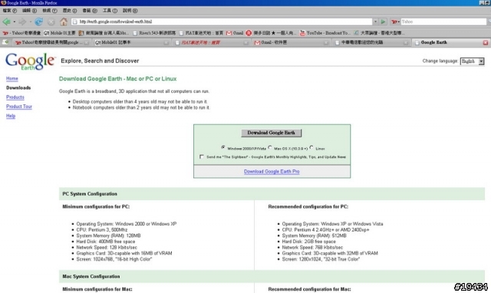Click the Mac System Configuration heading
Viewport: 491px width, 293px height.
tap(91, 276)
